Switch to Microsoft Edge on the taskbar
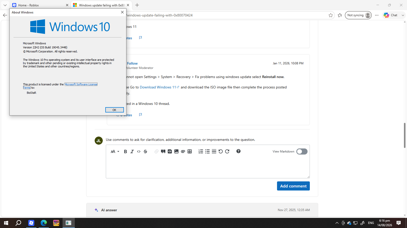407x228 pixels. coord(44,223)
